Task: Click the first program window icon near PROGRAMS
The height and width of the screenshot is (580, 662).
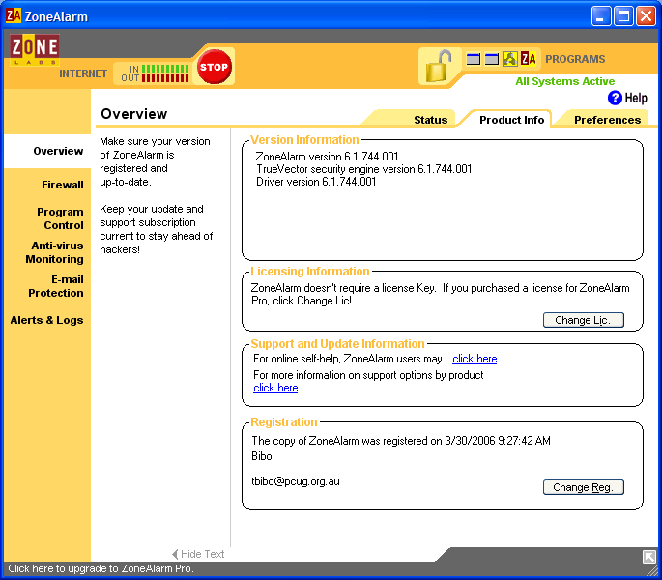Action: pyautogui.click(x=474, y=59)
